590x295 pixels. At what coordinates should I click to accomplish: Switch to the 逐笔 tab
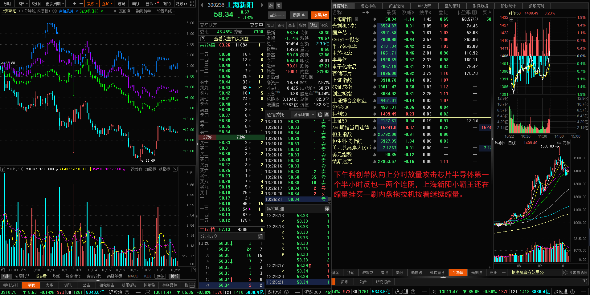click(324, 25)
